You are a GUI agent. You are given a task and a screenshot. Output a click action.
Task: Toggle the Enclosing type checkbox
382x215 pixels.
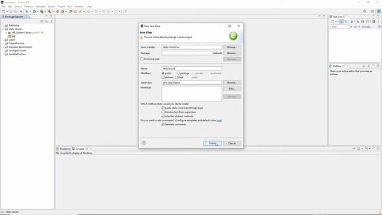(x=142, y=59)
